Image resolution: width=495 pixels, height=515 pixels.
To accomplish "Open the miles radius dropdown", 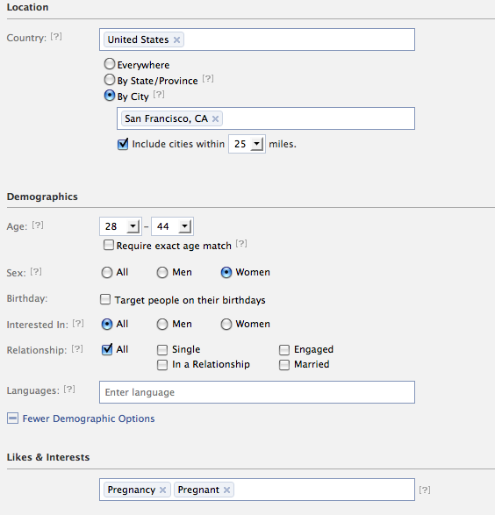I will pos(247,144).
